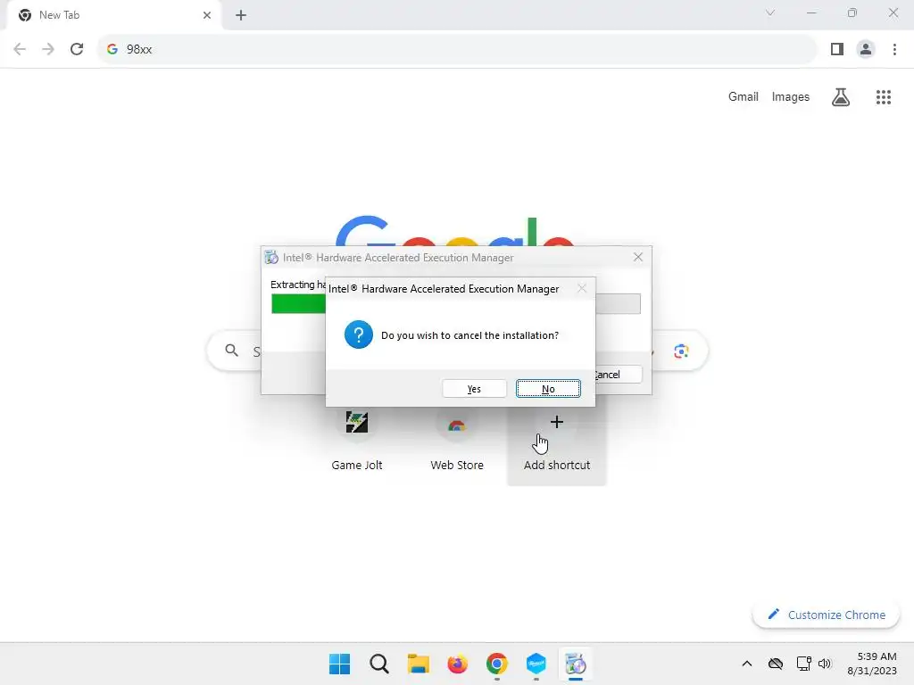Open Gmail link

[744, 96]
